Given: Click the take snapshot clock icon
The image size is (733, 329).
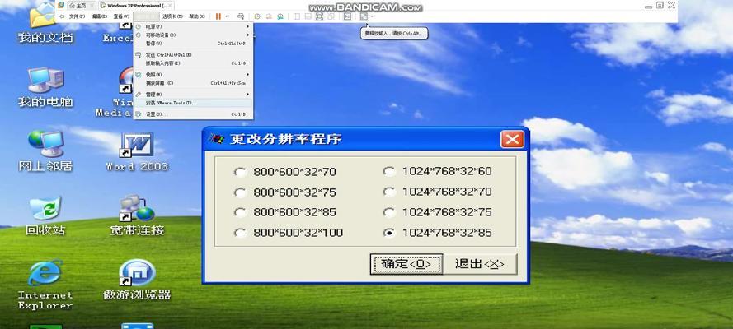Looking at the screenshot, I should (x=257, y=16).
